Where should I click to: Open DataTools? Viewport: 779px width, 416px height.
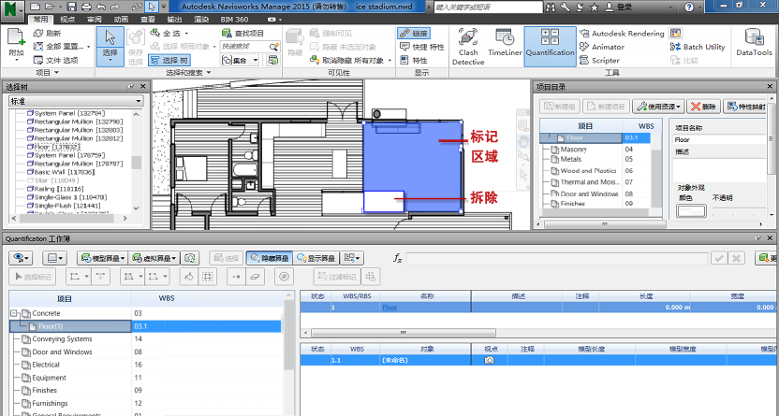tap(754, 43)
